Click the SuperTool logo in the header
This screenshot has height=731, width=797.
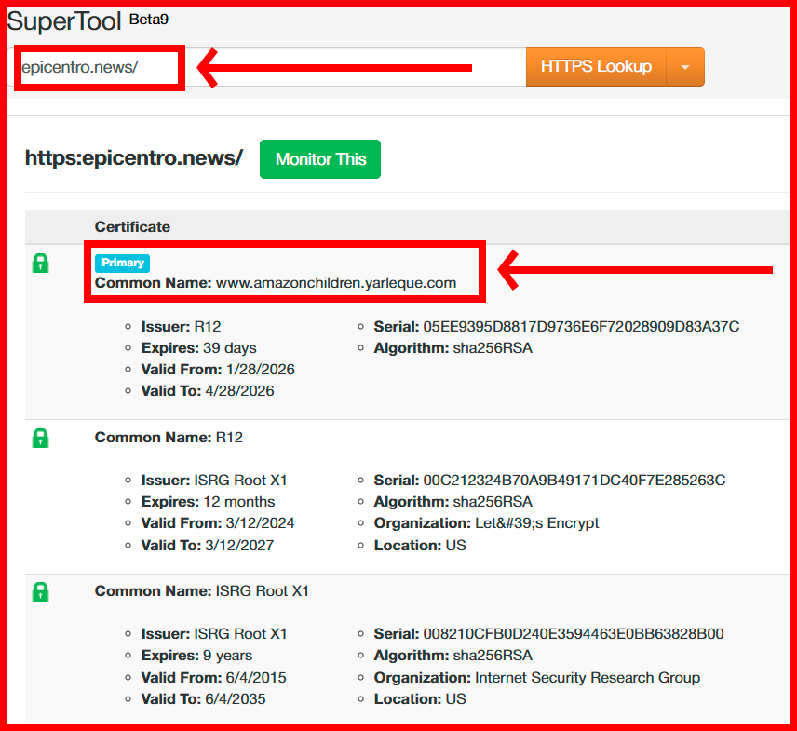pos(65,20)
